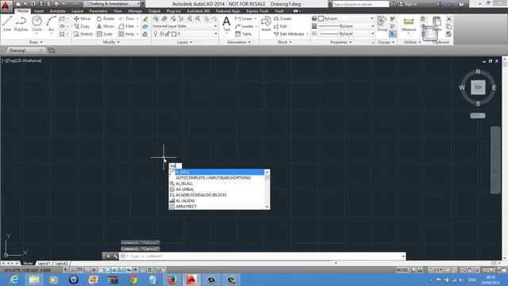Switch to the Output ribbon tab
Screen dimensions: 508x286
[x=154, y=11]
